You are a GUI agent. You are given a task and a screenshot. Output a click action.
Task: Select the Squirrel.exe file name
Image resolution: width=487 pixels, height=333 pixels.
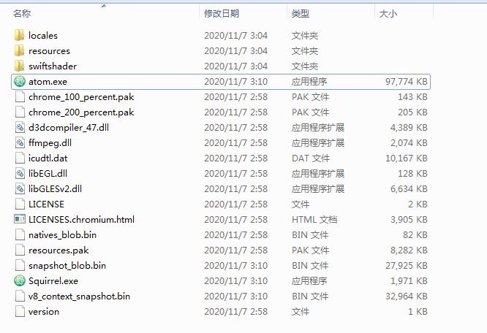(x=53, y=281)
